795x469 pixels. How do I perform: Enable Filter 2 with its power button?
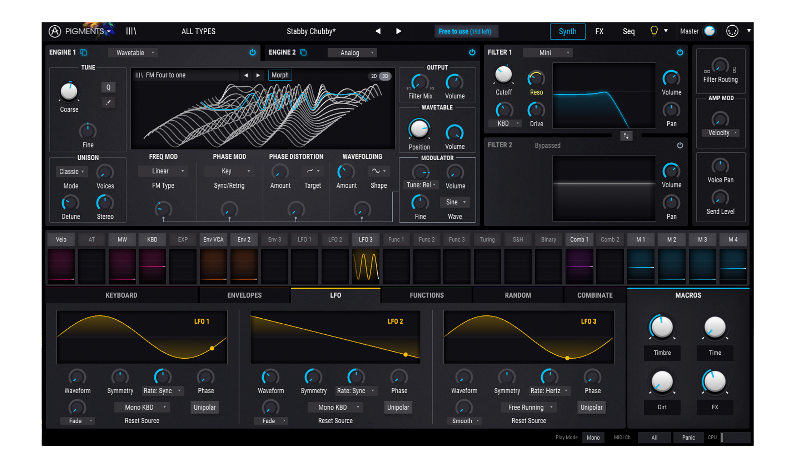pos(680,145)
